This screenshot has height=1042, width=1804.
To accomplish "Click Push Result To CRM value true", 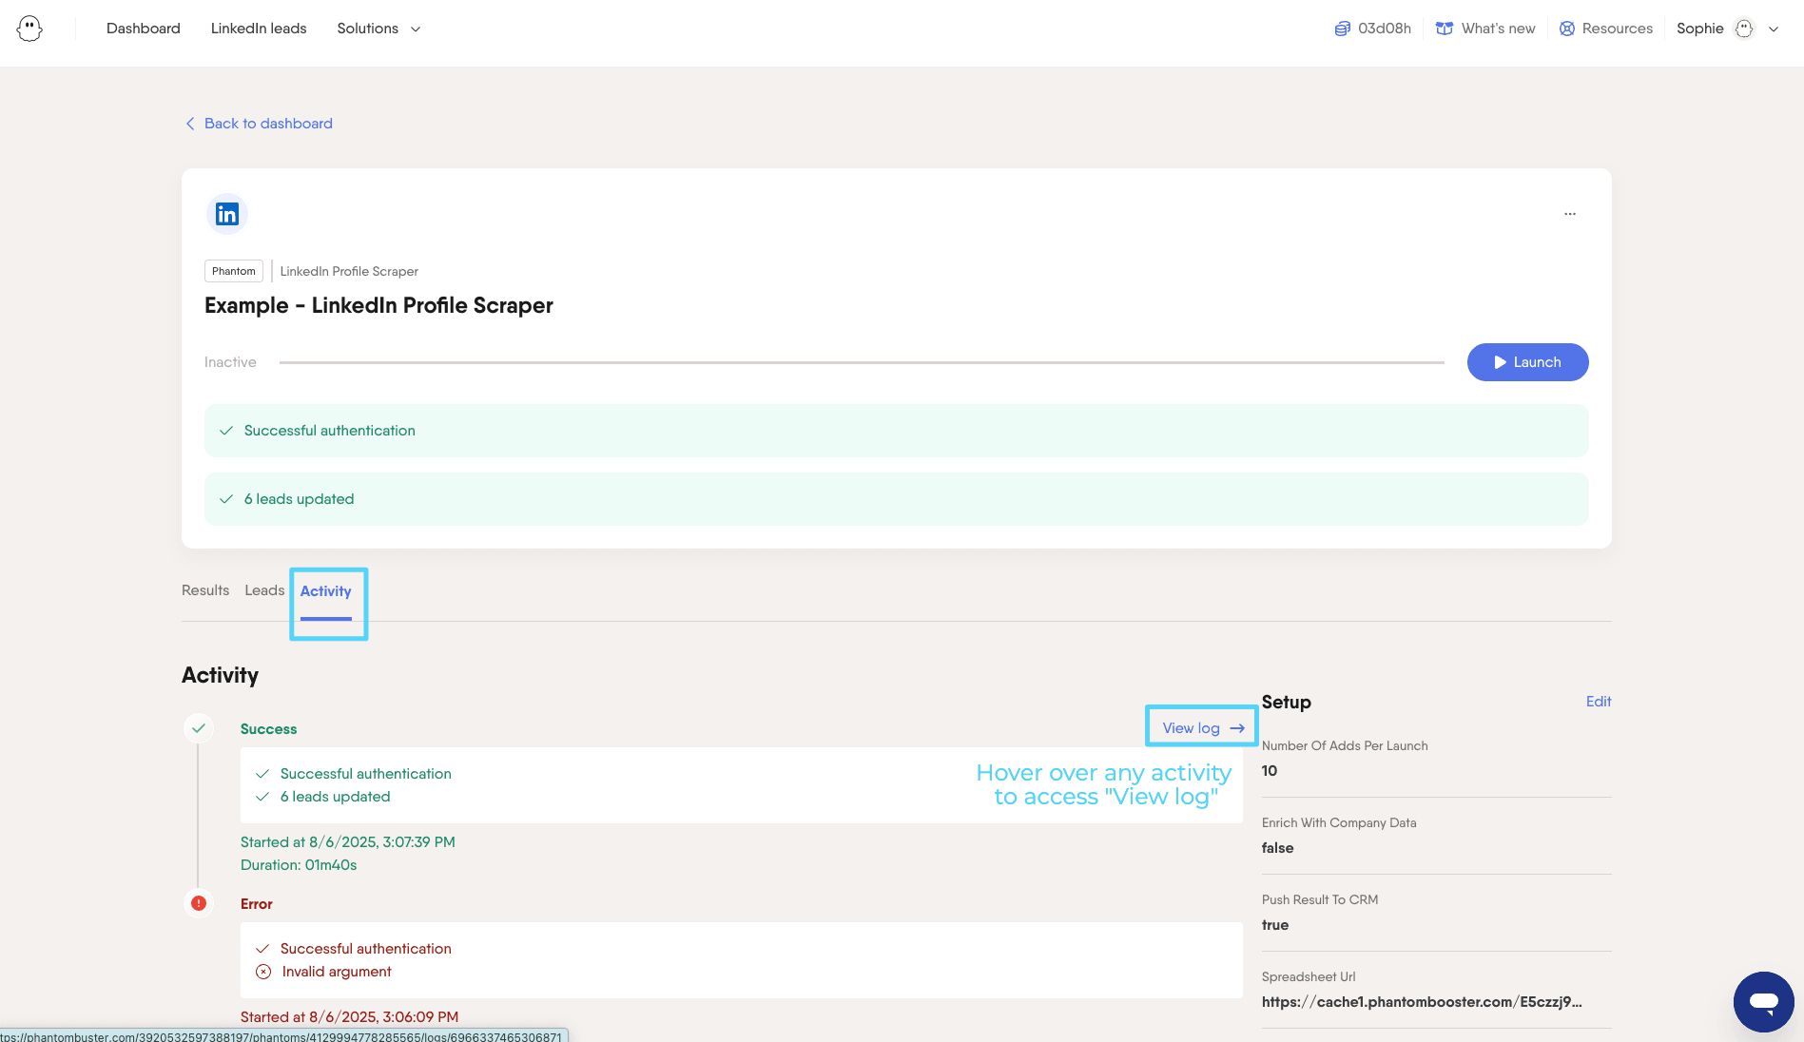I will coord(1275,925).
